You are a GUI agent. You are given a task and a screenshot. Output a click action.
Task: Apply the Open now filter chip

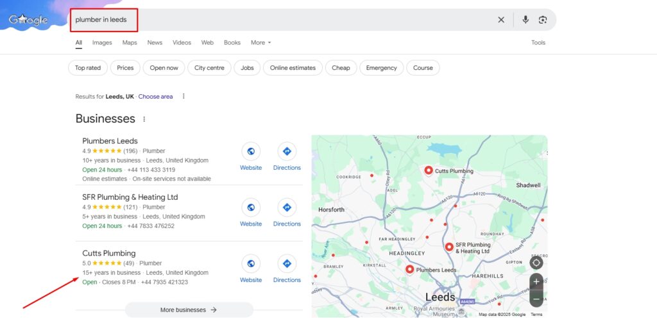[x=164, y=68]
